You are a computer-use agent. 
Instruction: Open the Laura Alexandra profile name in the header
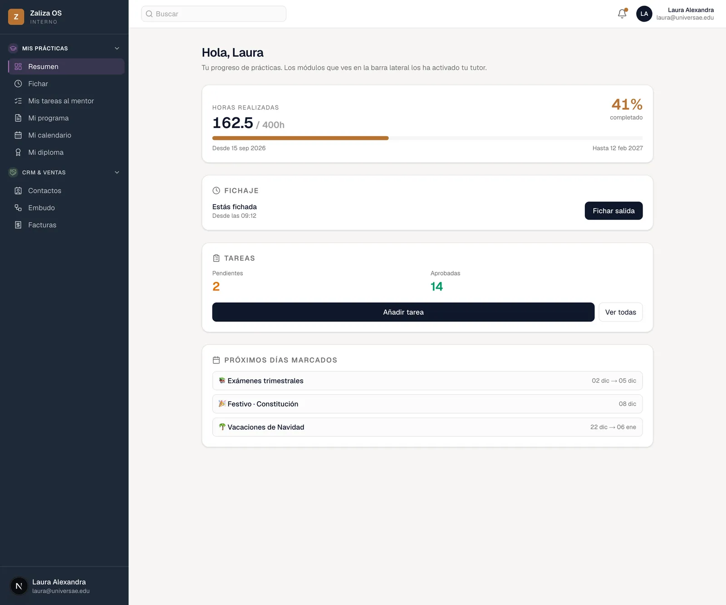(x=691, y=10)
